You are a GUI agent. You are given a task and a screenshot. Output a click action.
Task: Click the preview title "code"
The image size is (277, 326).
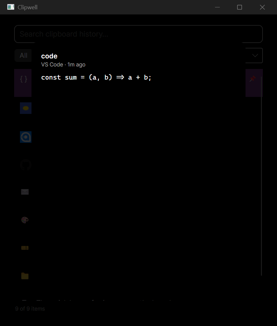pyautogui.click(x=49, y=56)
